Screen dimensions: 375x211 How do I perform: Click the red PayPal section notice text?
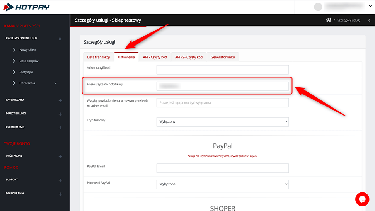(222, 156)
